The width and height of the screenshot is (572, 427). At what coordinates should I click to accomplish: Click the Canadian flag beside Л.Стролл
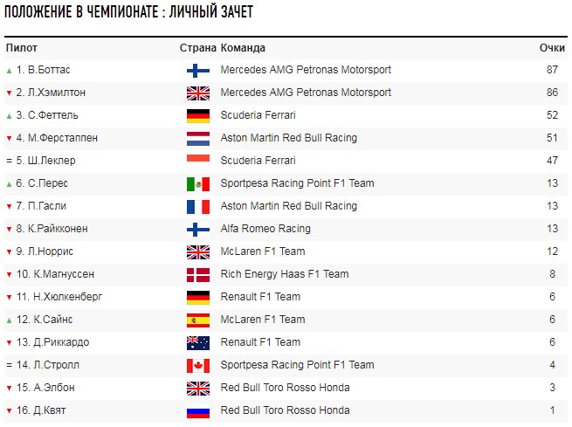[198, 366]
